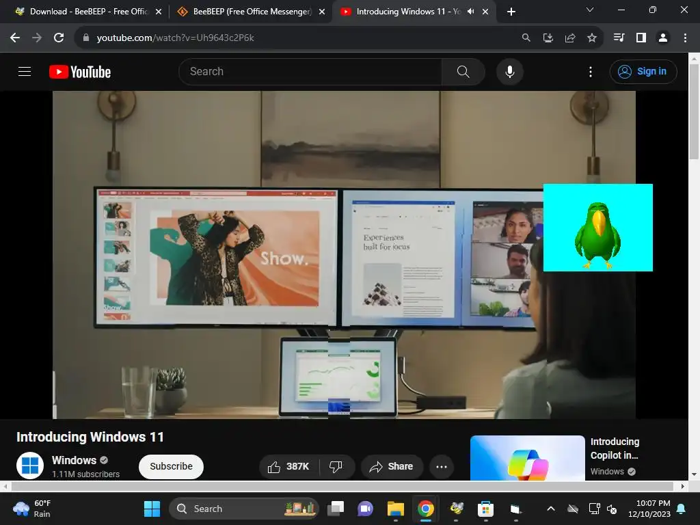Show hidden system tray icons

tap(551, 509)
